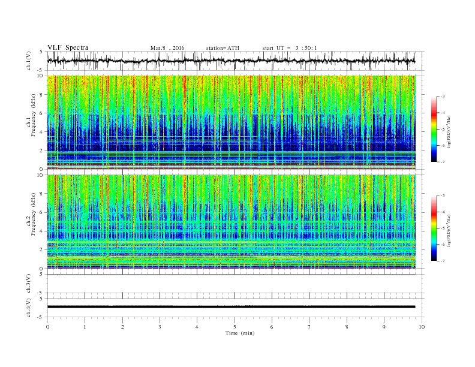
Task: Click the time axis tick label "2"
Action: pyautogui.click(x=122, y=327)
